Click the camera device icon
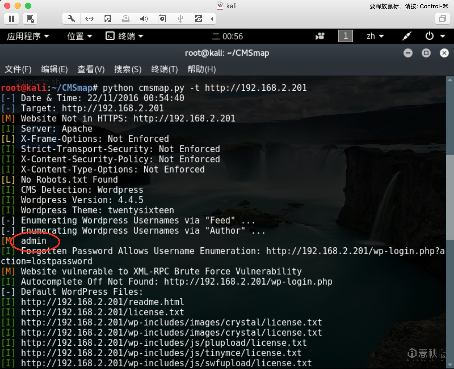 [162, 19]
